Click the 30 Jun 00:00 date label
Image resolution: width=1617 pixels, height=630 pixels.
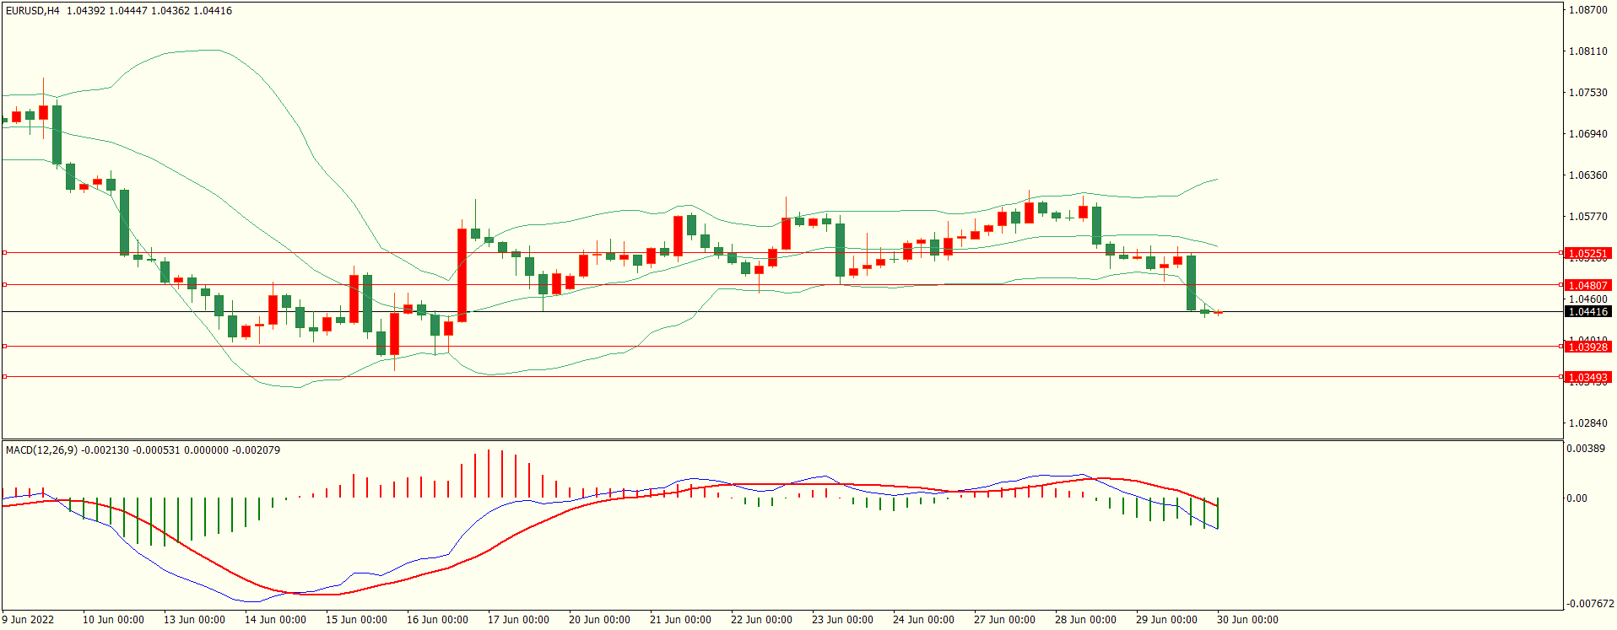click(x=1247, y=620)
